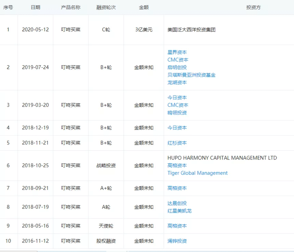Image resolution: width=294 pixels, height=252 pixels.
Task: Open the 星界资本 investor link
Action: 177,52
